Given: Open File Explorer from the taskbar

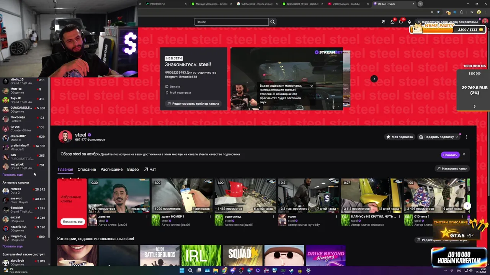Looking at the screenshot, I should tap(216, 270).
